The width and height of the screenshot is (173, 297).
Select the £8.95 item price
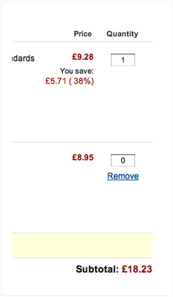pos(83,157)
